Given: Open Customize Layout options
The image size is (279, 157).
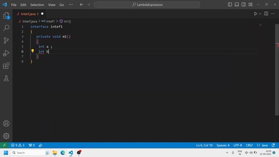Looking at the screenshot, I should (250, 4).
